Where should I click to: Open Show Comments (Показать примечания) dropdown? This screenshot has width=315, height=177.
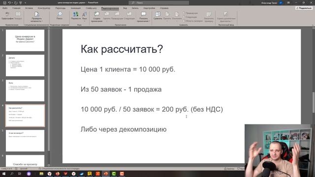pyautogui.click(x=143, y=17)
